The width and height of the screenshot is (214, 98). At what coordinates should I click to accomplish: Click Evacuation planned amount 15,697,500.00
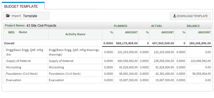[129, 80]
